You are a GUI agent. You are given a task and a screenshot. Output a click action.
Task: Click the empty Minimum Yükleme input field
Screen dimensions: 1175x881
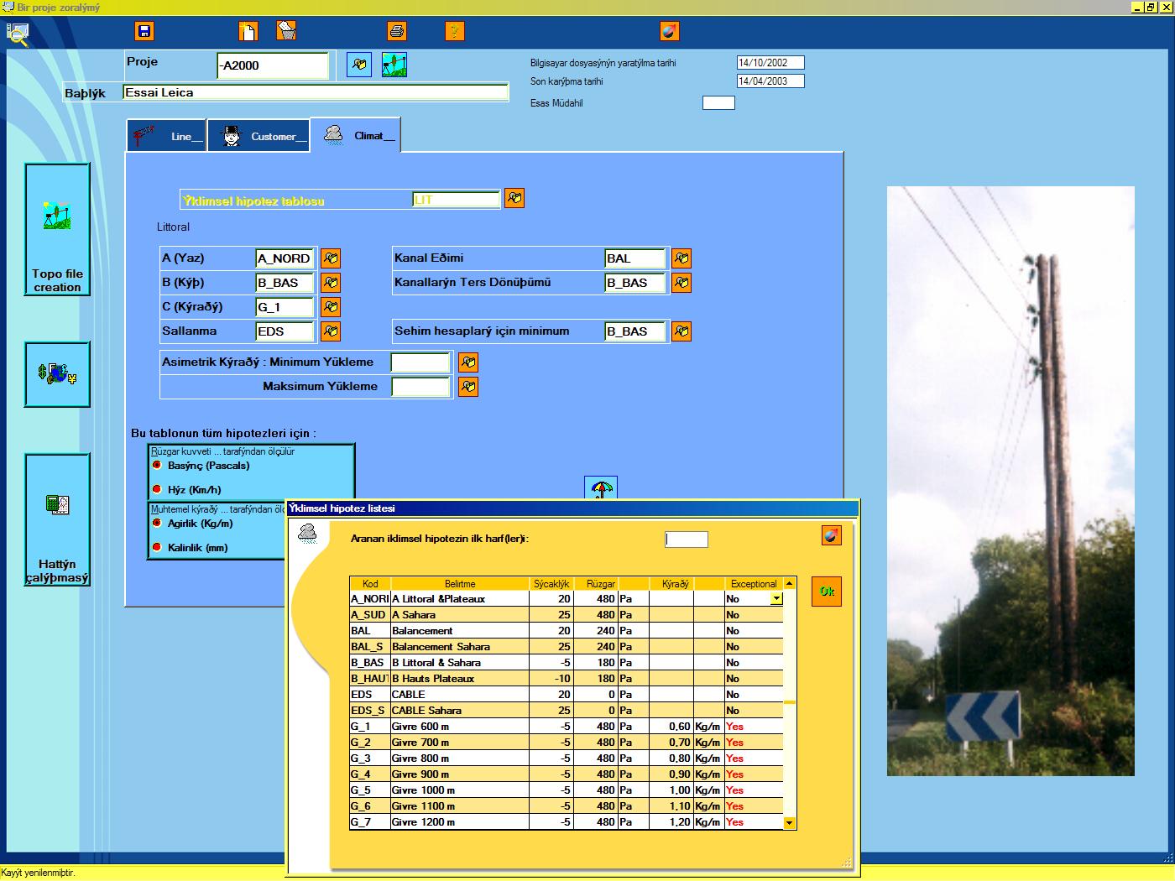point(421,362)
